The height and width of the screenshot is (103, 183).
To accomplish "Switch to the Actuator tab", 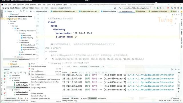I will [x=73, y=73].
